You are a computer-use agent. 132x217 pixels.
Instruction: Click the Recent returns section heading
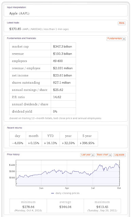click(15, 127)
